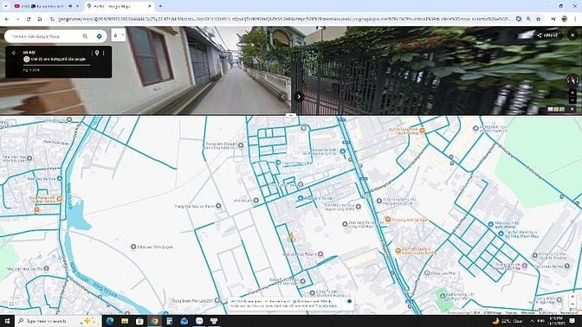Screen dimensions: 582x327
Task: Bookmark this page with the star icon
Action: point(538,19)
